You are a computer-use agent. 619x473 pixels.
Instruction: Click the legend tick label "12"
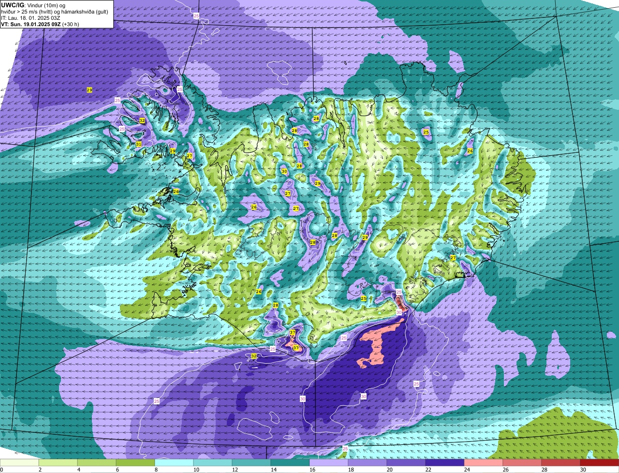[235, 470]
